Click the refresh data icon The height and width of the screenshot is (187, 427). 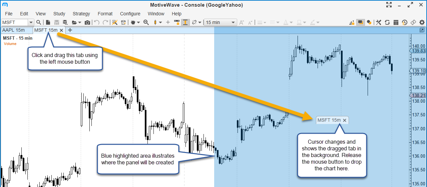tap(387, 22)
